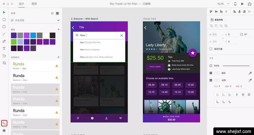Screen dimensions: 254x135
Task: Select the Line tool
Action: click(x=4, y=34)
